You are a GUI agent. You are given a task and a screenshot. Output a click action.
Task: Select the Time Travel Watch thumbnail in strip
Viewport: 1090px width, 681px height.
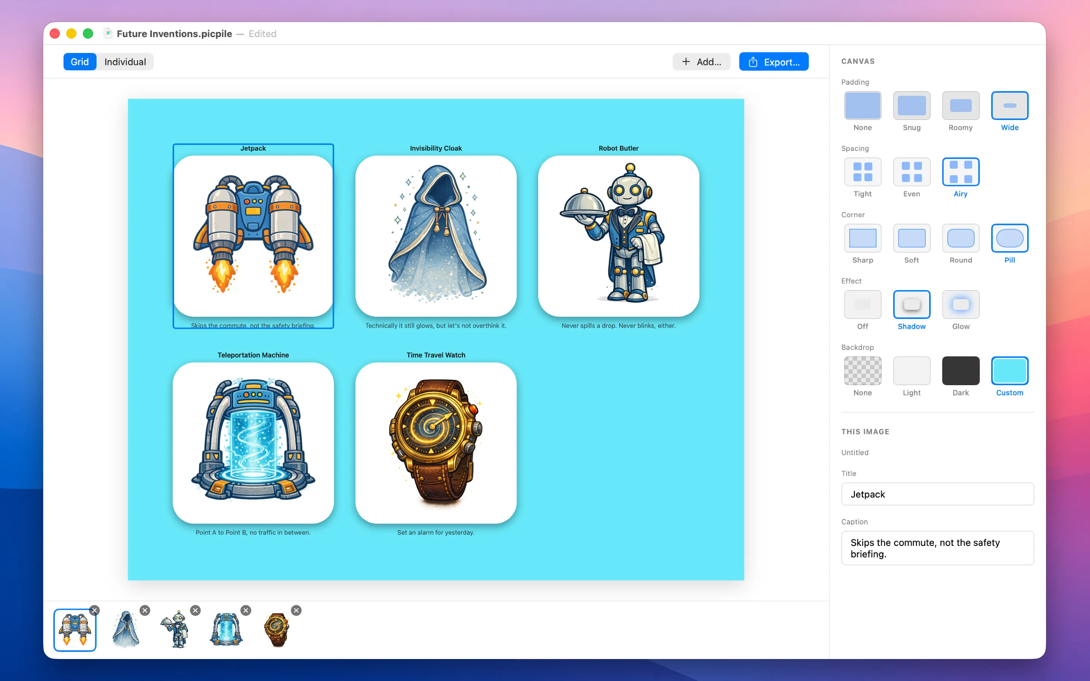277,630
